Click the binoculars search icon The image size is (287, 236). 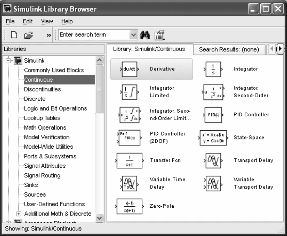coord(145,35)
